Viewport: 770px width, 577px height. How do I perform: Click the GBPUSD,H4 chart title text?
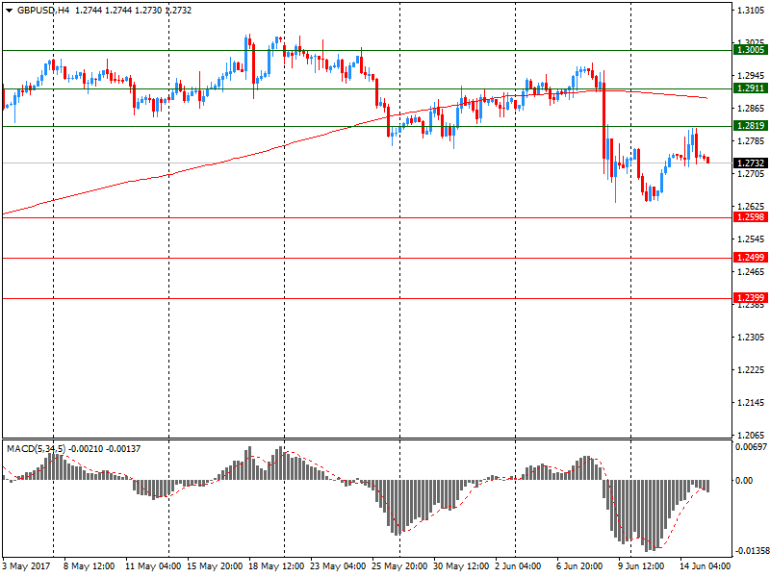(x=43, y=11)
